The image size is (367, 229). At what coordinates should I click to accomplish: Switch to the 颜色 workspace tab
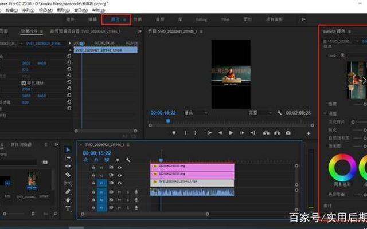point(116,19)
